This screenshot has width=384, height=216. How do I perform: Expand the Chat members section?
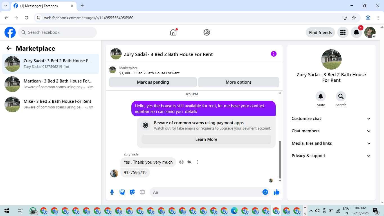(331, 131)
